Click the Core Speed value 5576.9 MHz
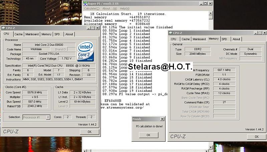The image size is (267, 152). pos(35,92)
